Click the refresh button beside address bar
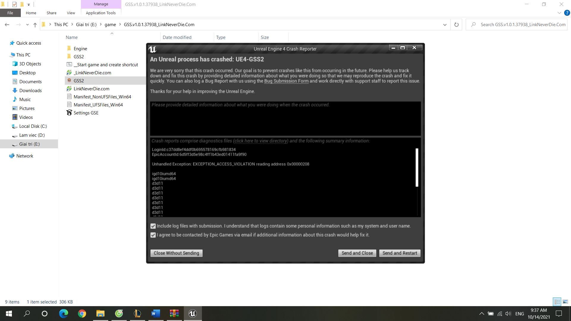The width and height of the screenshot is (571, 321). (x=456, y=25)
